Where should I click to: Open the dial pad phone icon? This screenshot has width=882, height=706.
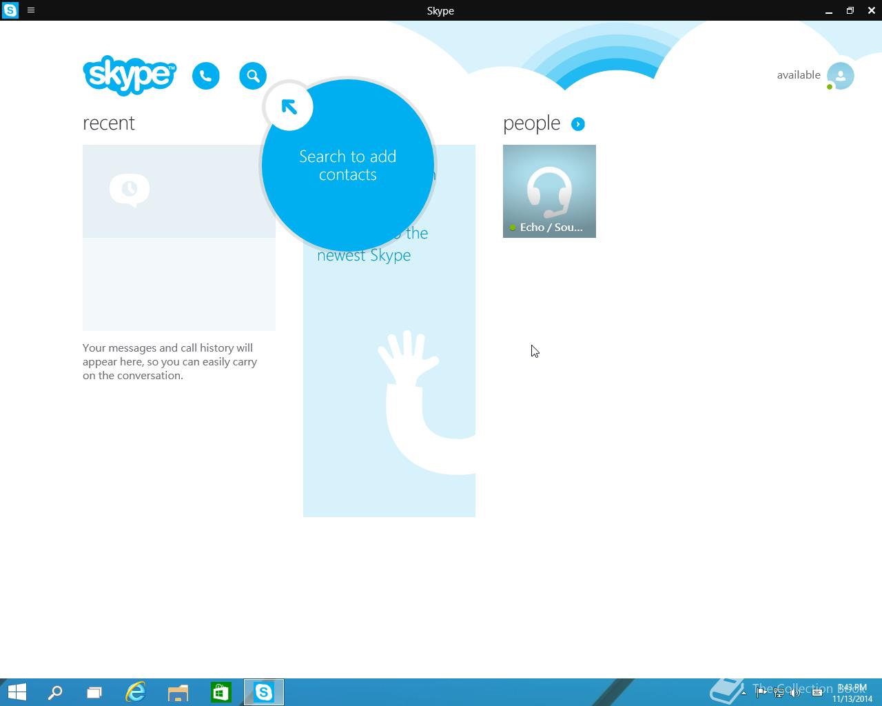coord(206,76)
